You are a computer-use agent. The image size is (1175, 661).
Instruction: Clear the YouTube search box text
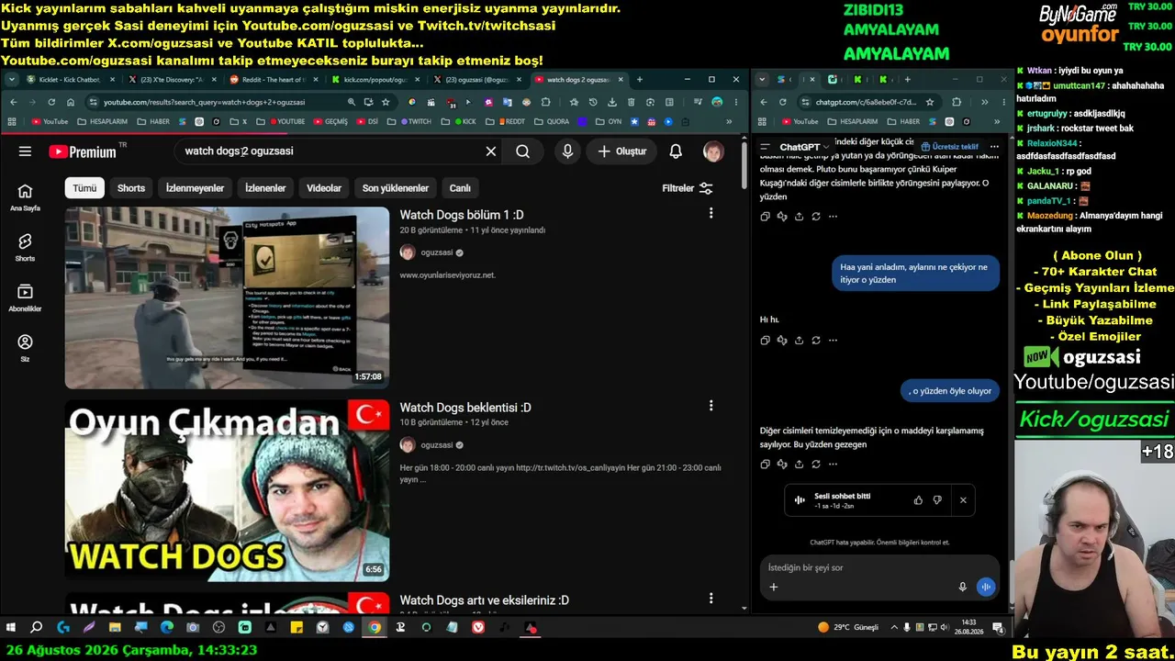[491, 151]
